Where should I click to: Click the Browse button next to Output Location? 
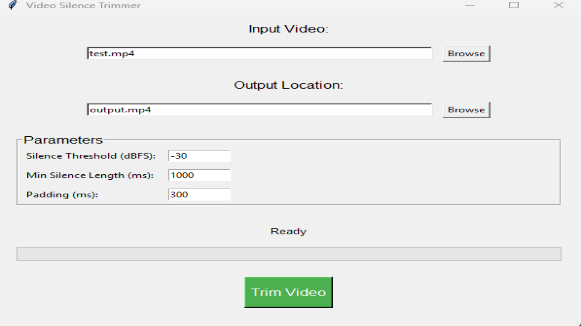(466, 109)
